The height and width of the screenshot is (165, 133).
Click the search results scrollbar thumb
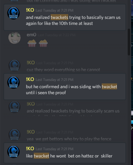(129, 42)
